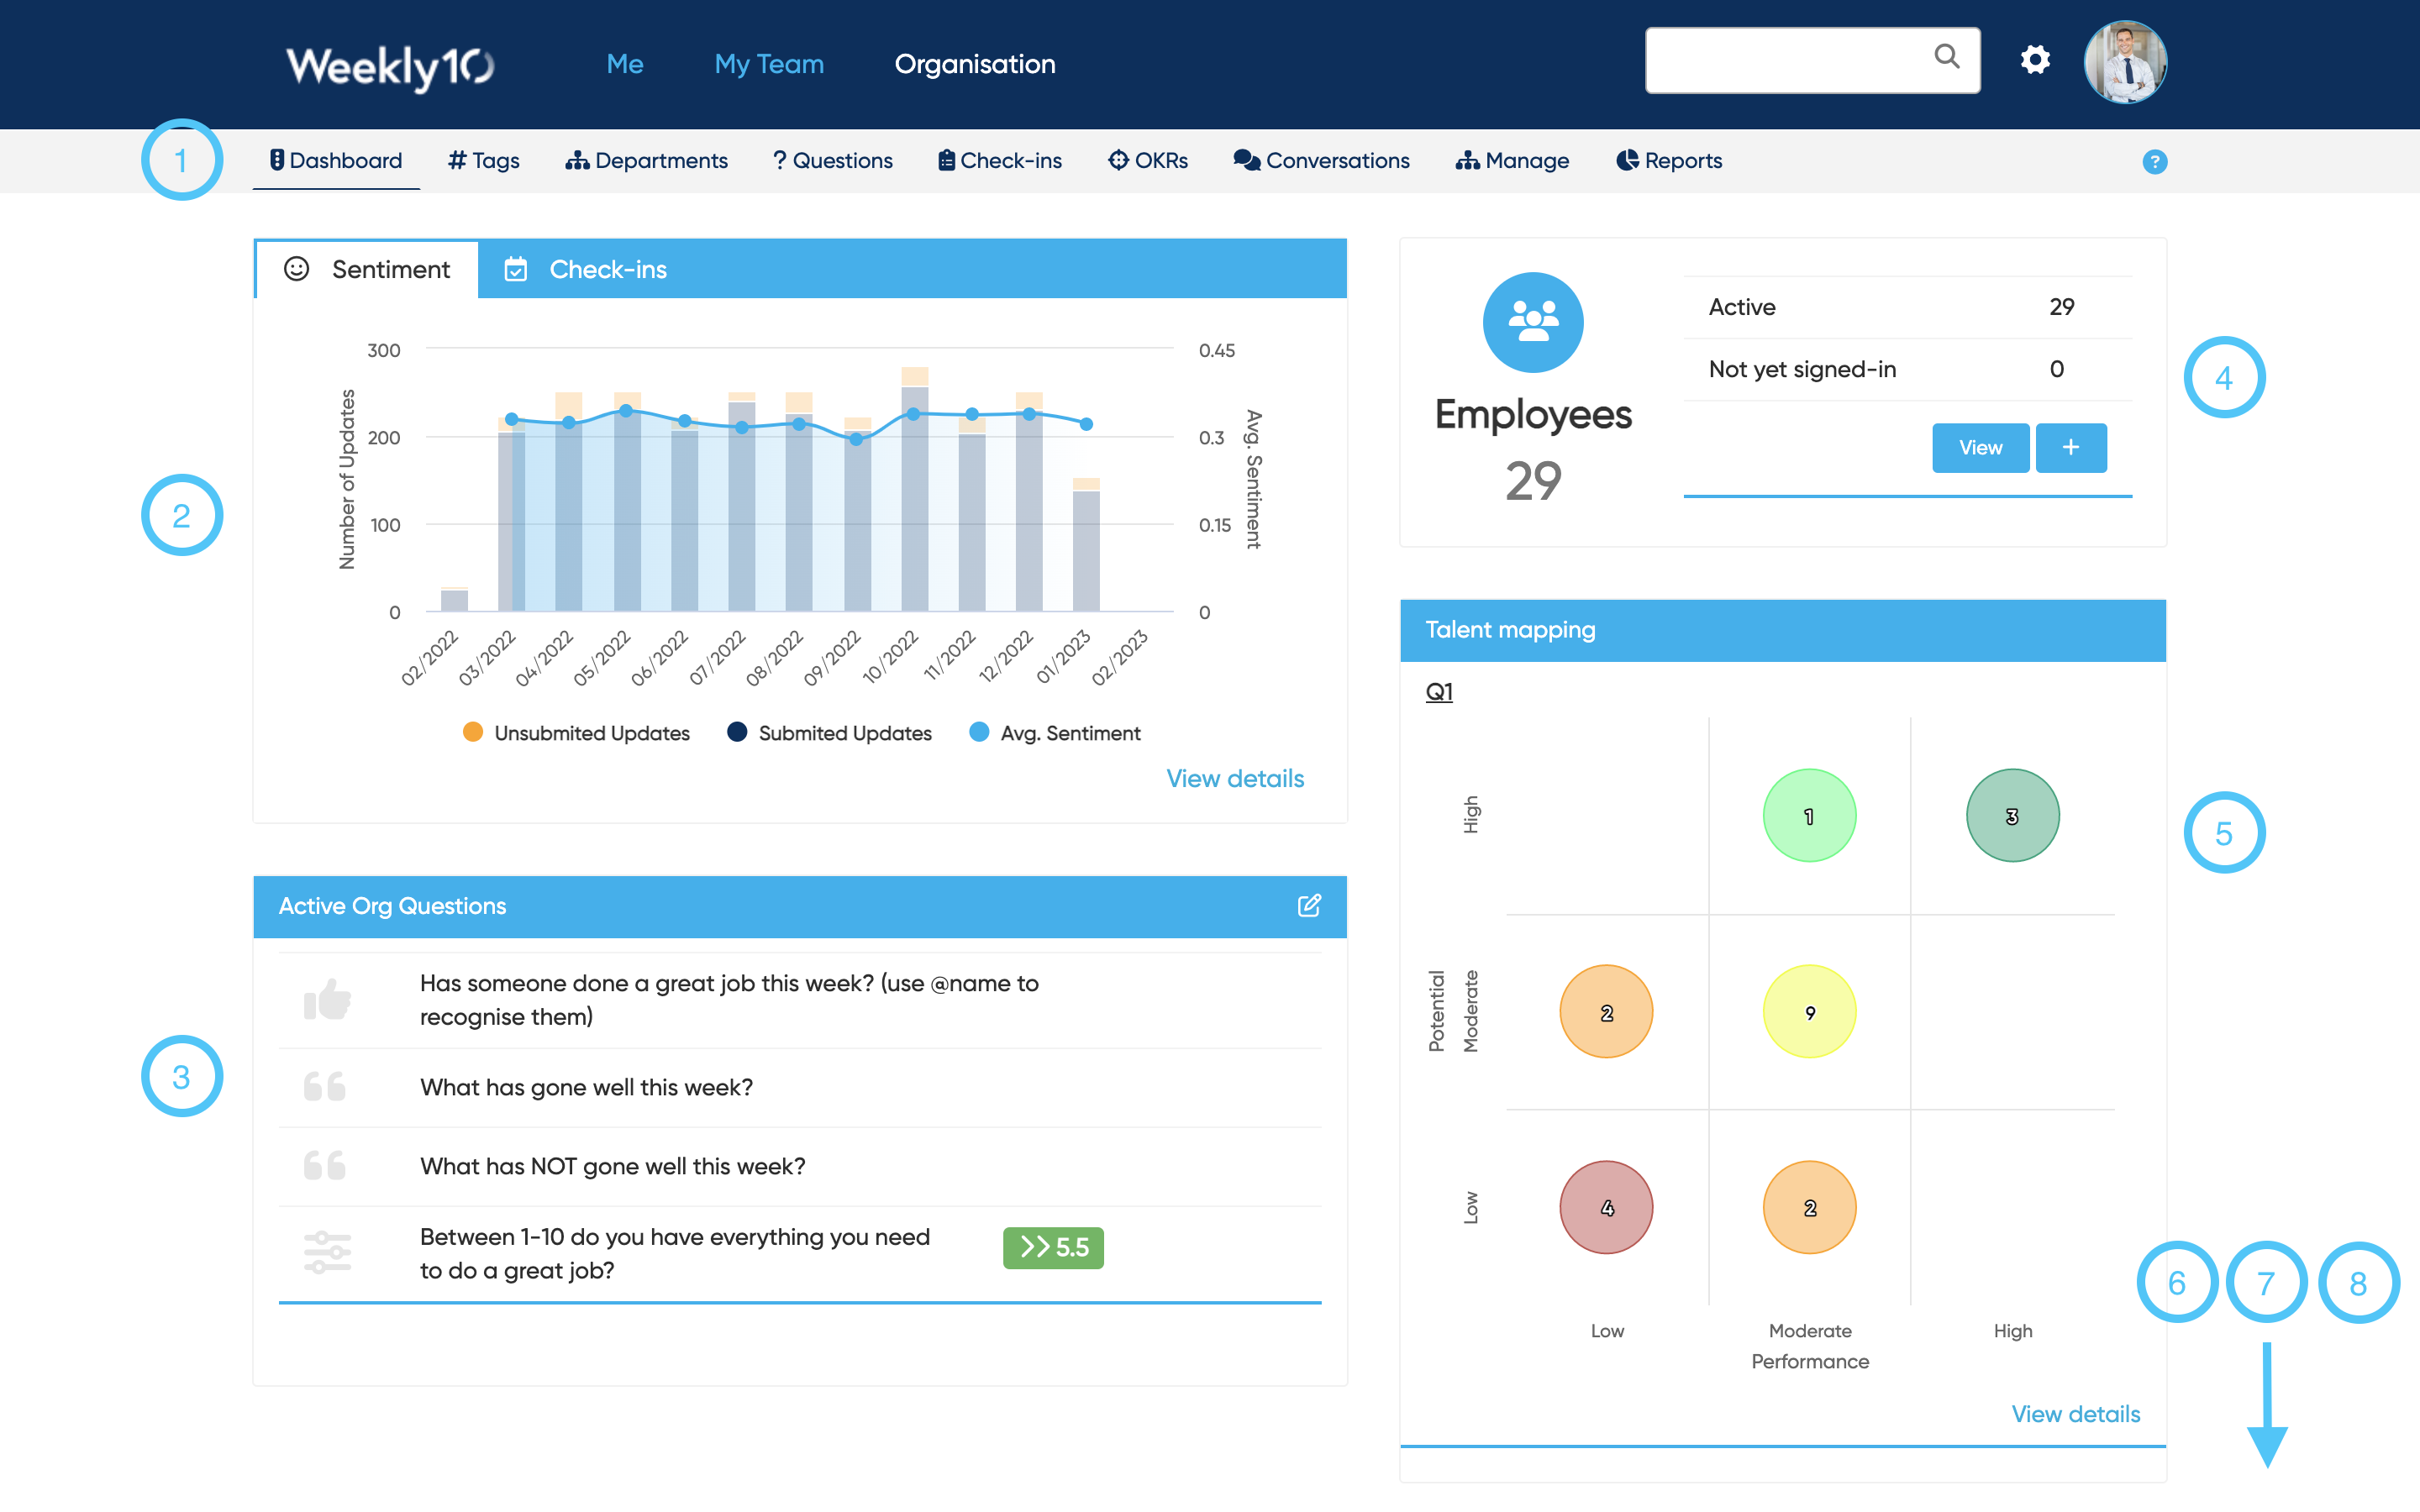
Task: Select the yellow bubble with 9 employees
Action: click(1808, 1012)
